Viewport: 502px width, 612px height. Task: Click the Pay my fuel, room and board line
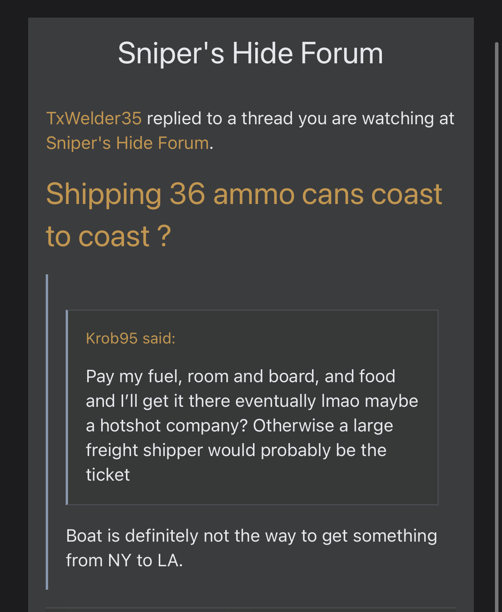click(x=240, y=376)
